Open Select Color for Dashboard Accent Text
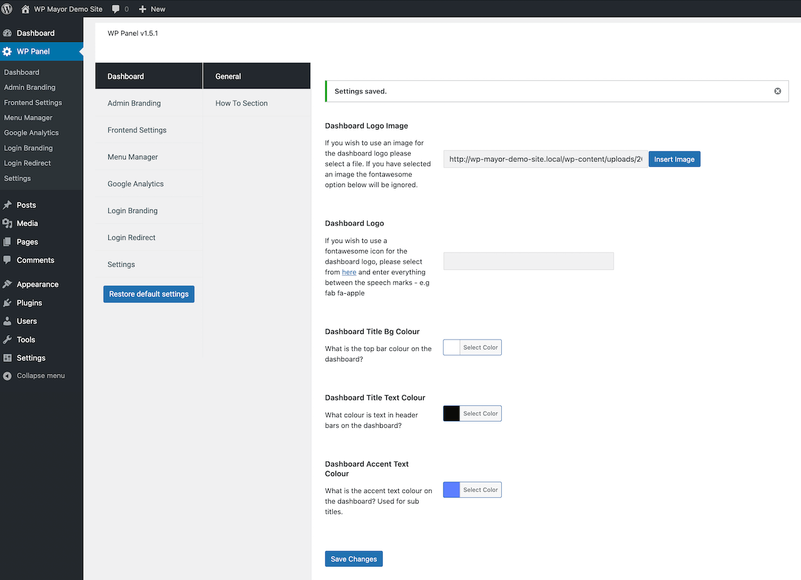 pos(481,490)
